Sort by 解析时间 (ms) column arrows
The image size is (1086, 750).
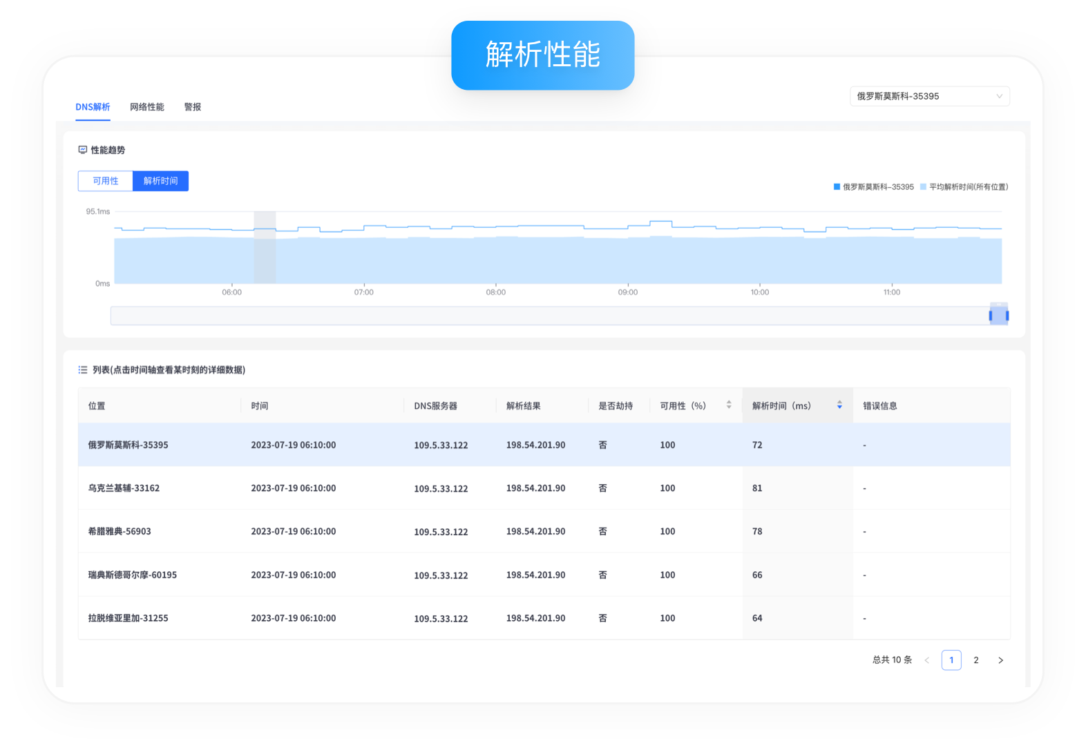coord(839,405)
